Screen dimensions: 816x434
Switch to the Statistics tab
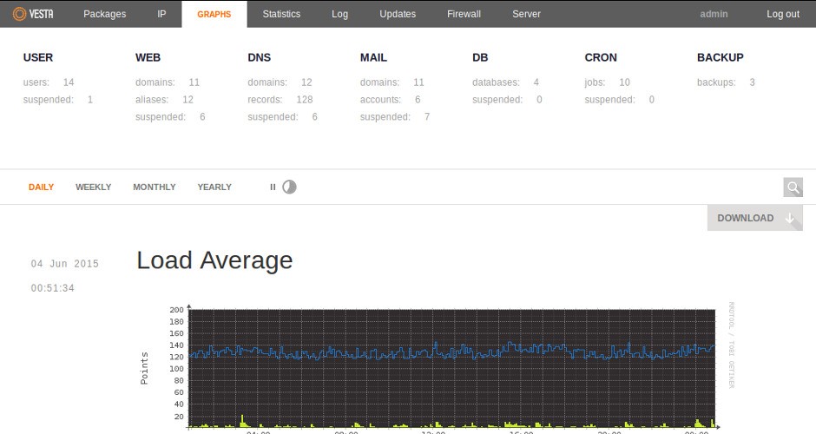(x=281, y=14)
